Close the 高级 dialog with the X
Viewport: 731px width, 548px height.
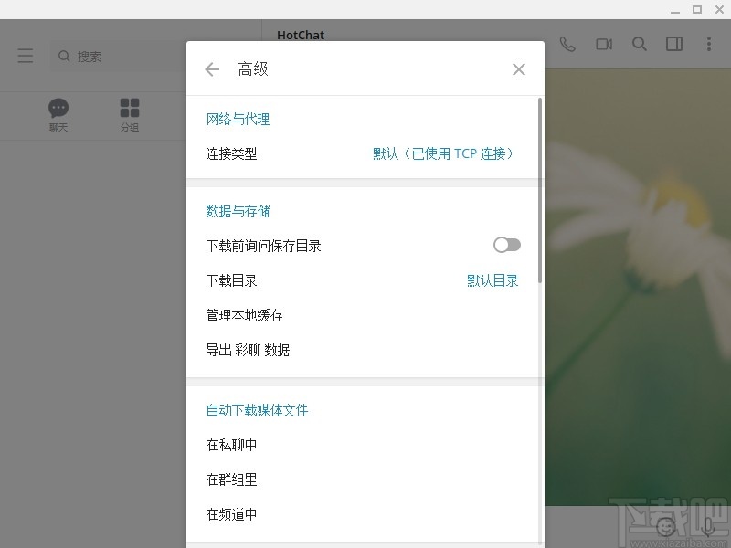coord(519,68)
